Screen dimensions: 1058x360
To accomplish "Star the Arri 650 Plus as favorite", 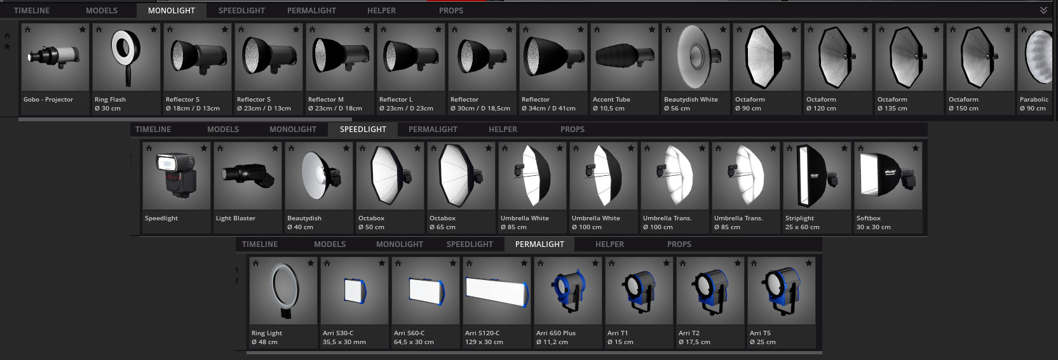I will 595,263.
